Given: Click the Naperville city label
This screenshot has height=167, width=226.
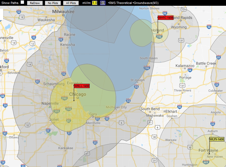Looking at the screenshot, I should (50, 103).
